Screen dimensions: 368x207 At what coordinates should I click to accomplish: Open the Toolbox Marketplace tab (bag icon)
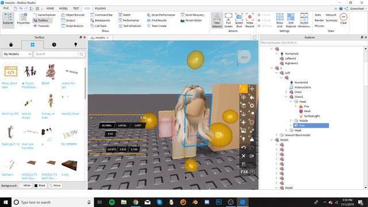coord(11,45)
